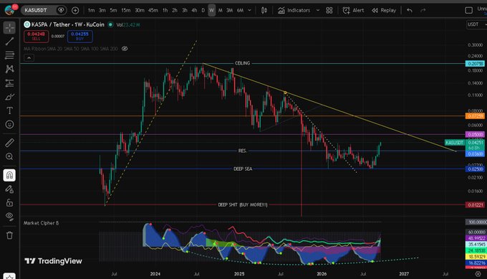Open the patterns drawing tools
Image resolution: width=487 pixels, height=279 pixels.
click(9, 69)
